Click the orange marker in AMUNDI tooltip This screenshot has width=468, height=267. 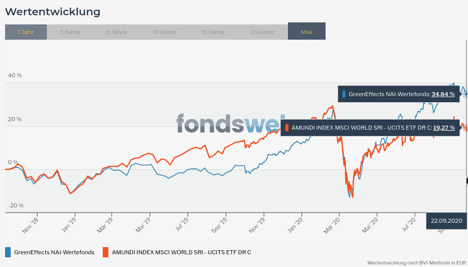click(287, 128)
